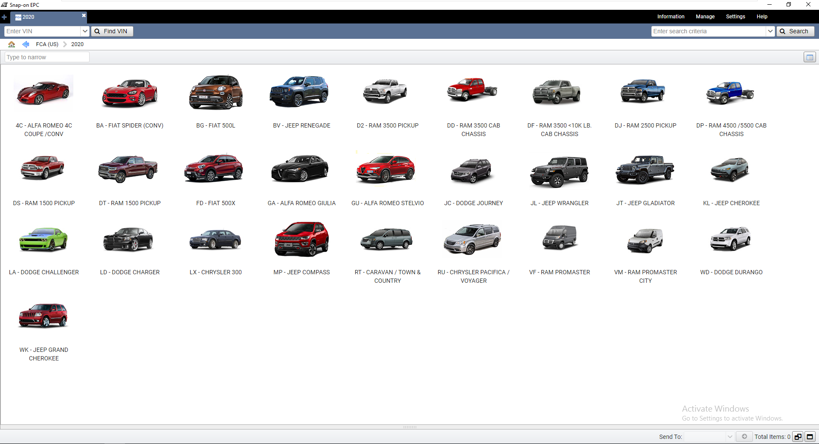Select the DS RAM 1500 Pickup thumbnail

pyautogui.click(x=42, y=167)
